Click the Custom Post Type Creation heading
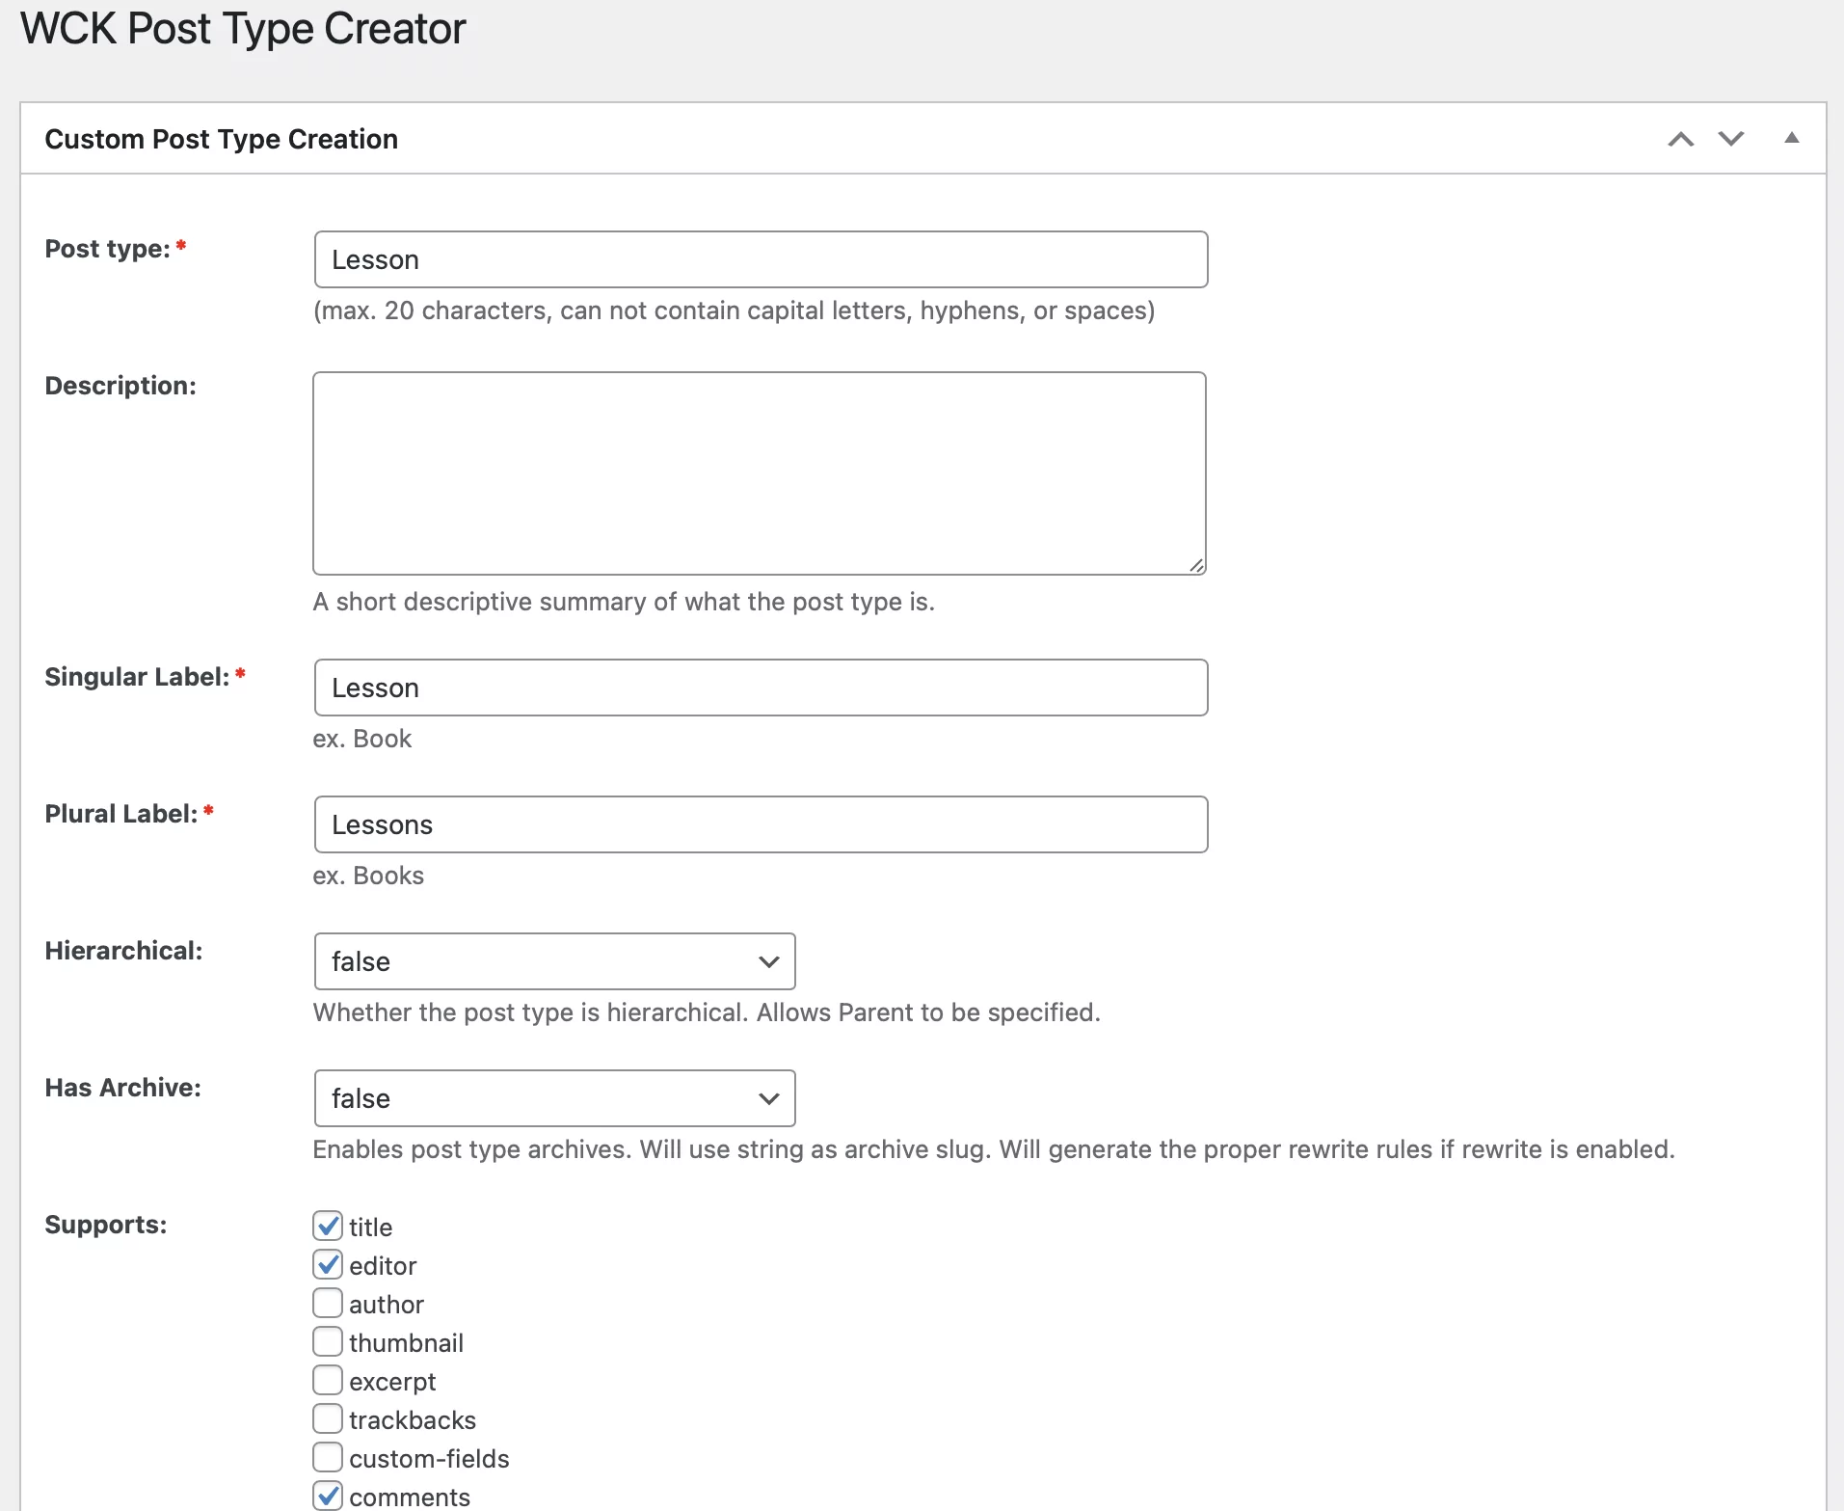Image resolution: width=1844 pixels, height=1511 pixels. click(x=221, y=139)
